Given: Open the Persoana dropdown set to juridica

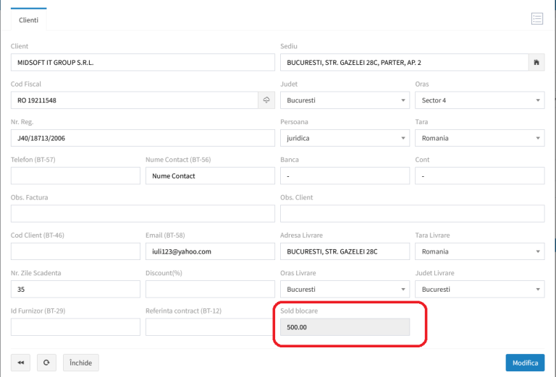Looking at the screenshot, I should coord(344,138).
